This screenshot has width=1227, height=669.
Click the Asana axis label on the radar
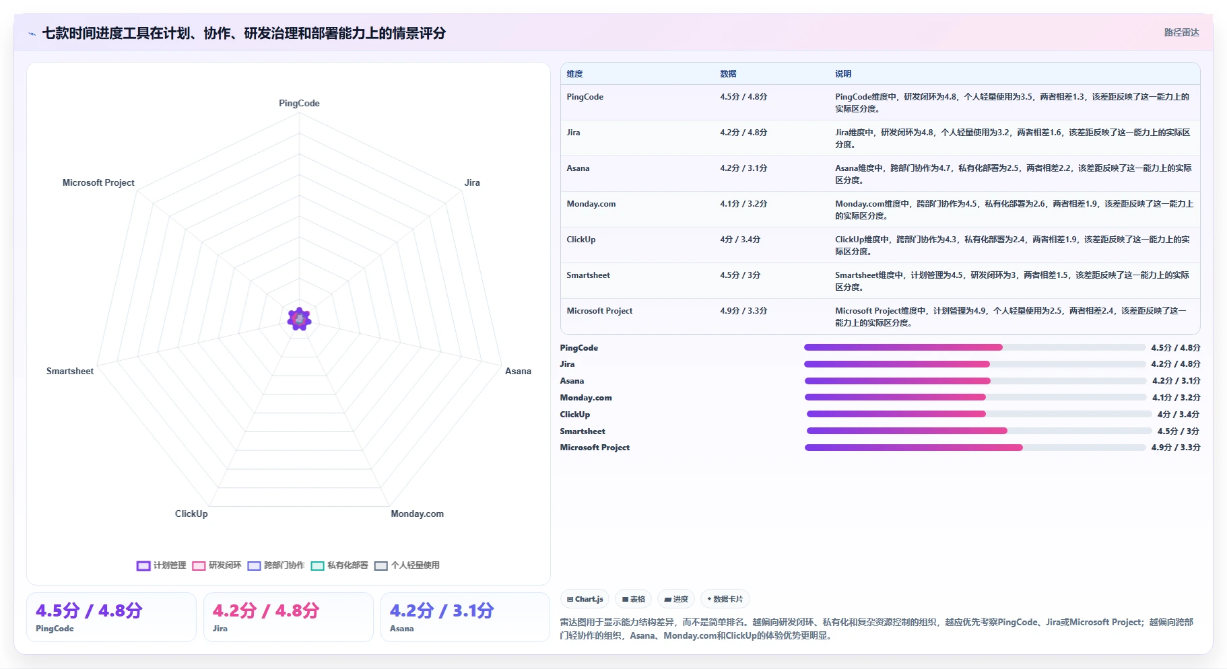(518, 372)
